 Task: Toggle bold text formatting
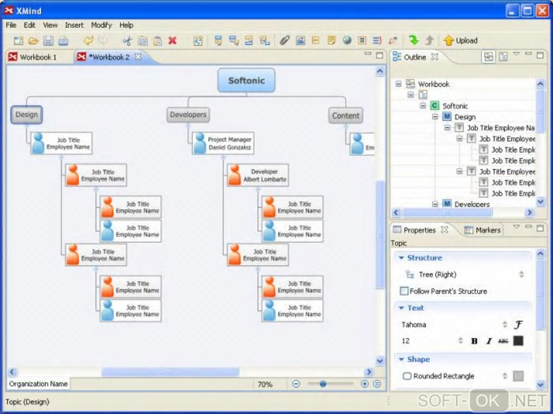tap(474, 341)
